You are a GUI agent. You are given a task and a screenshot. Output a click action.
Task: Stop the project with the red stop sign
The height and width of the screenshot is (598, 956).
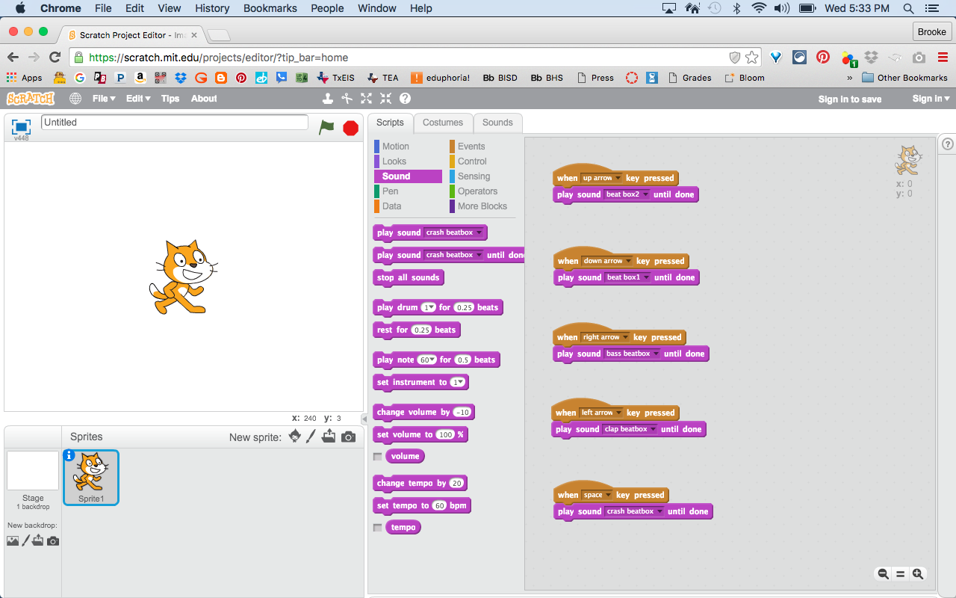pyautogui.click(x=351, y=128)
